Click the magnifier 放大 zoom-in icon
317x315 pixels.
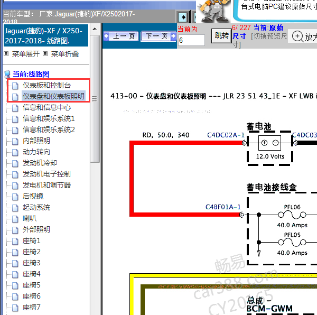tap(297, 36)
